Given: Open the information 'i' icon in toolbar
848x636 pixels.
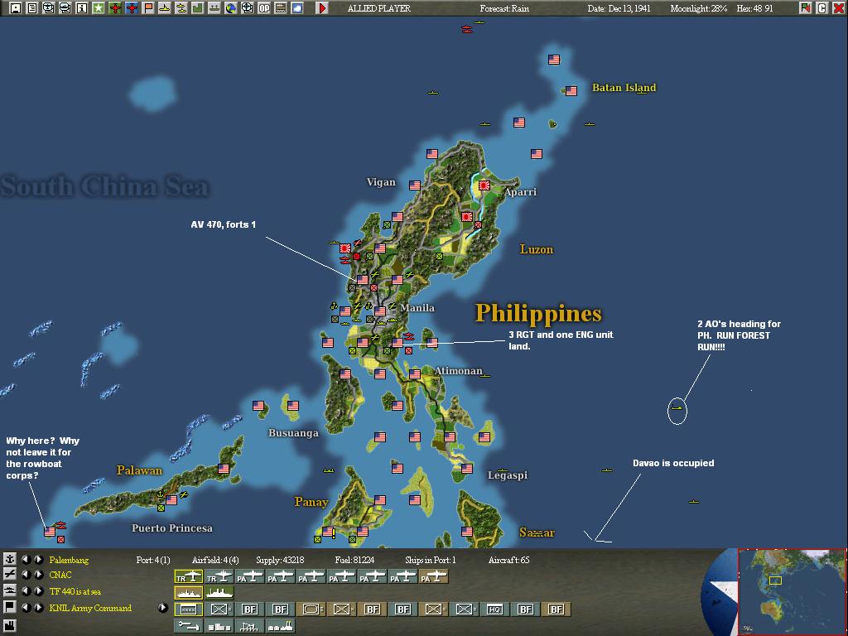Looking at the screenshot, I should coord(82,8).
